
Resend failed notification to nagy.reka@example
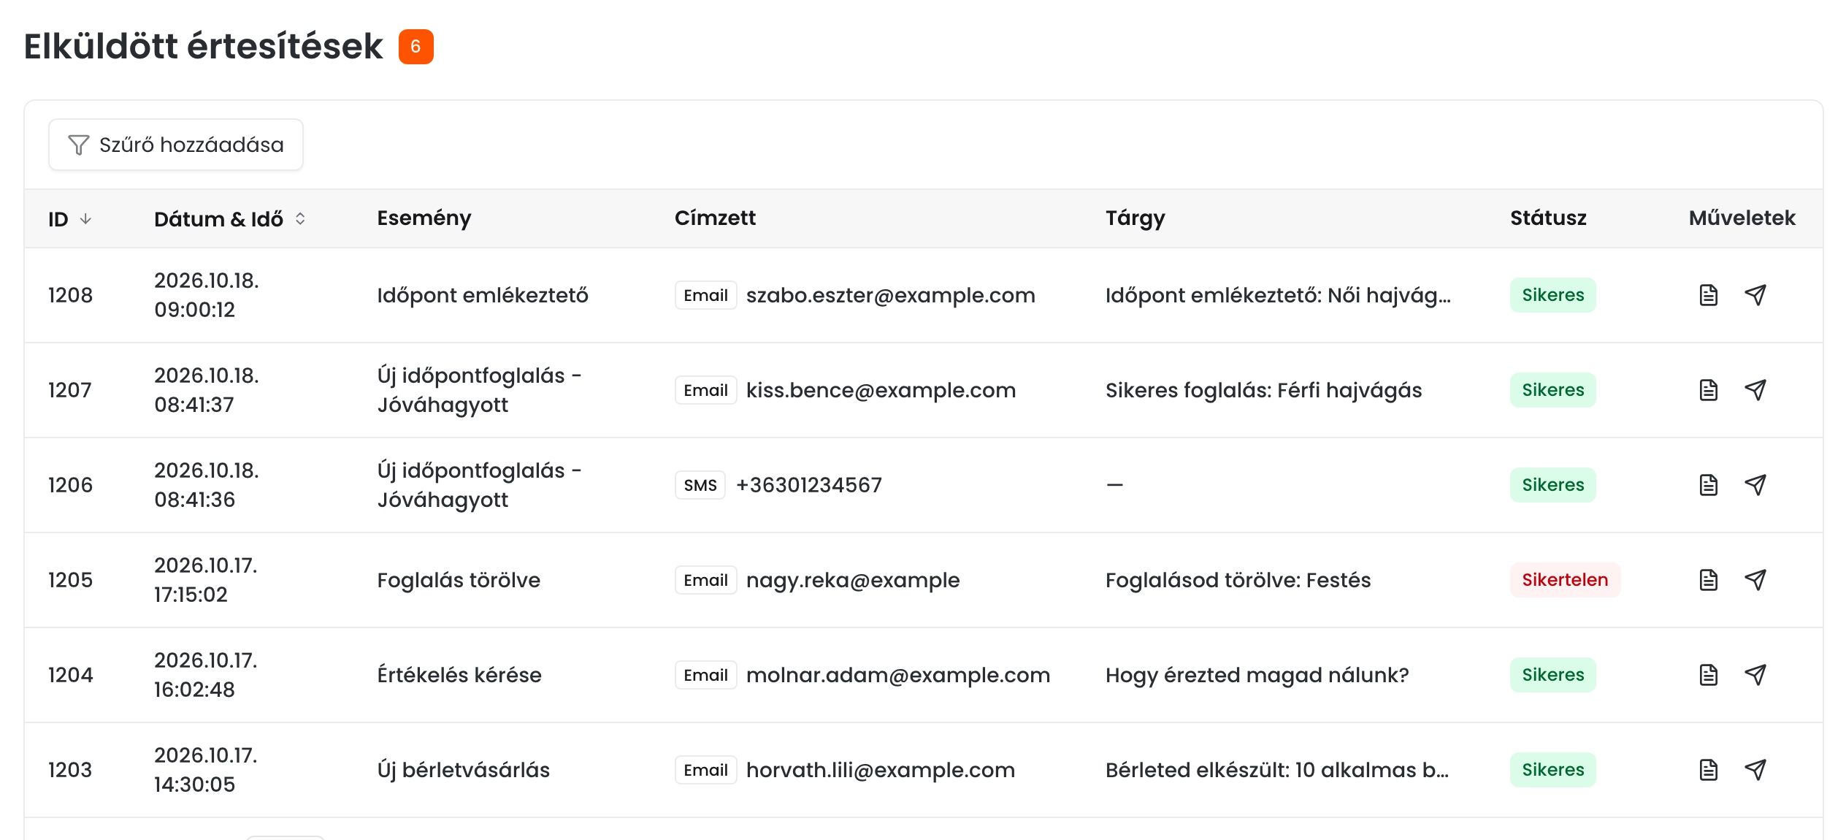coord(1755,580)
